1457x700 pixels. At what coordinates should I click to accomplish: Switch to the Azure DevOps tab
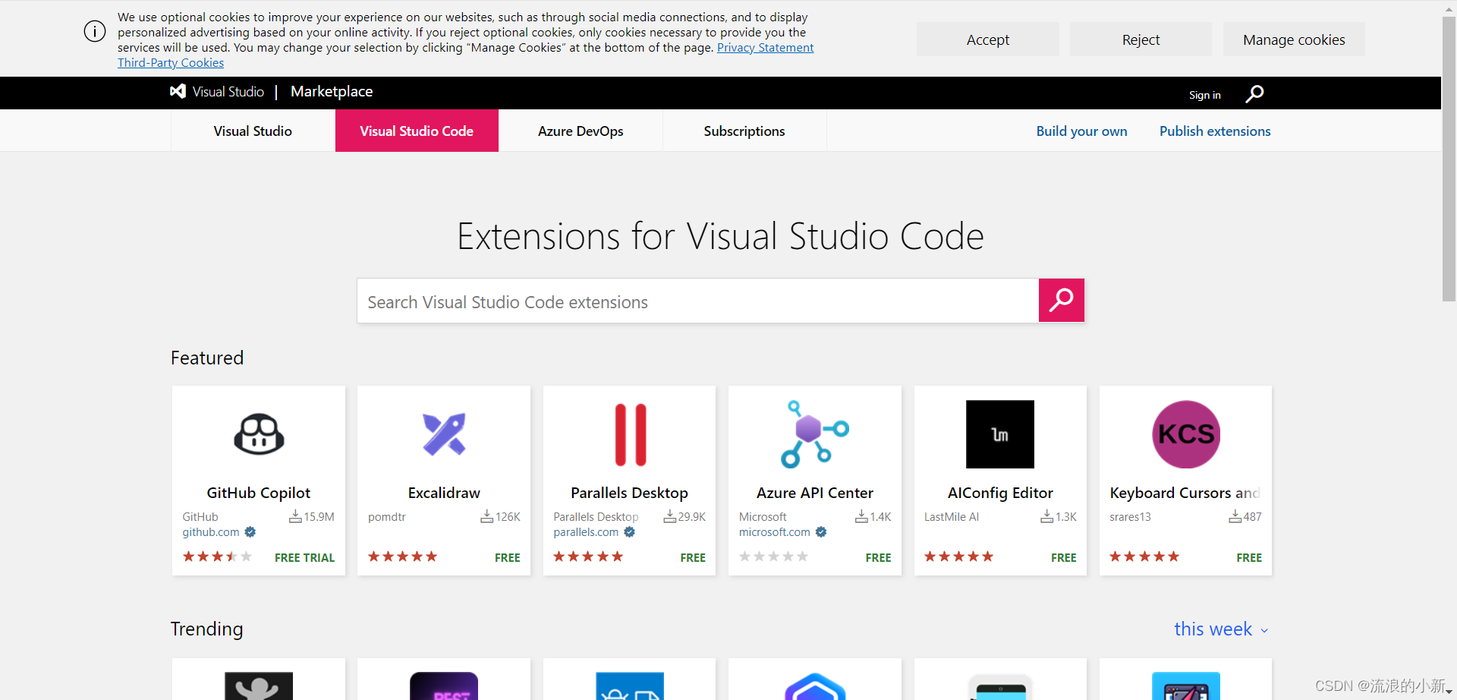(581, 131)
